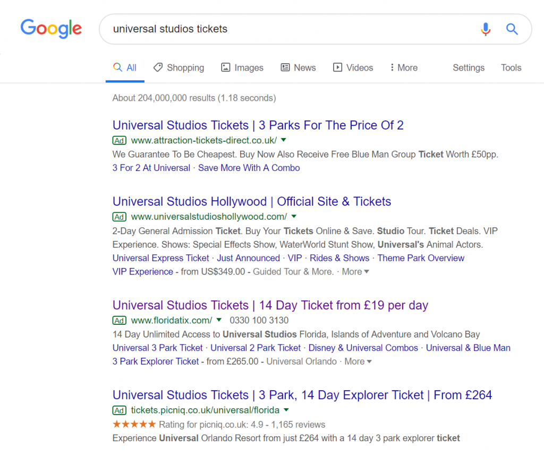This screenshot has height=457, width=544.
Task: Open 'Disney & Universal Combos' sitelink
Action: [x=363, y=348]
